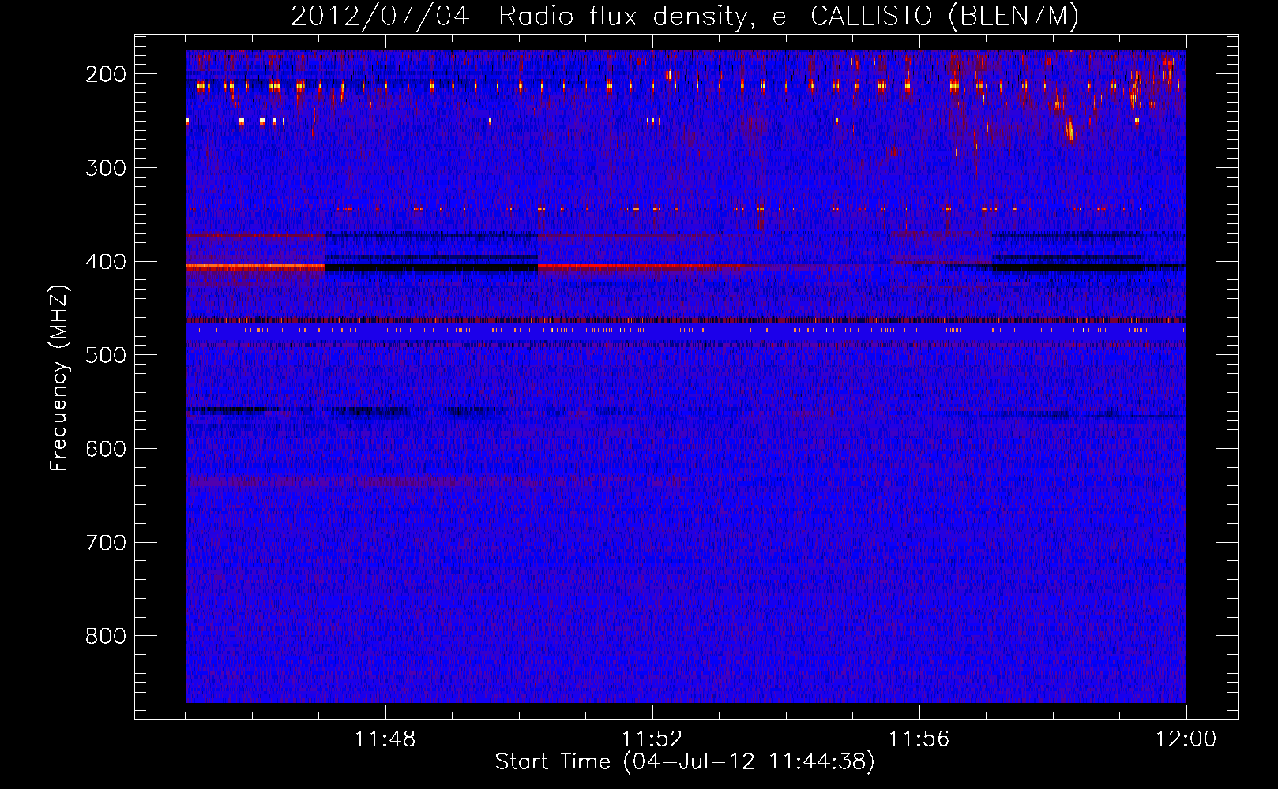Click the bright yellow burst near 260 MHz after 11:58
This screenshot has width=1278, height=789.
tap(1070, 129)
